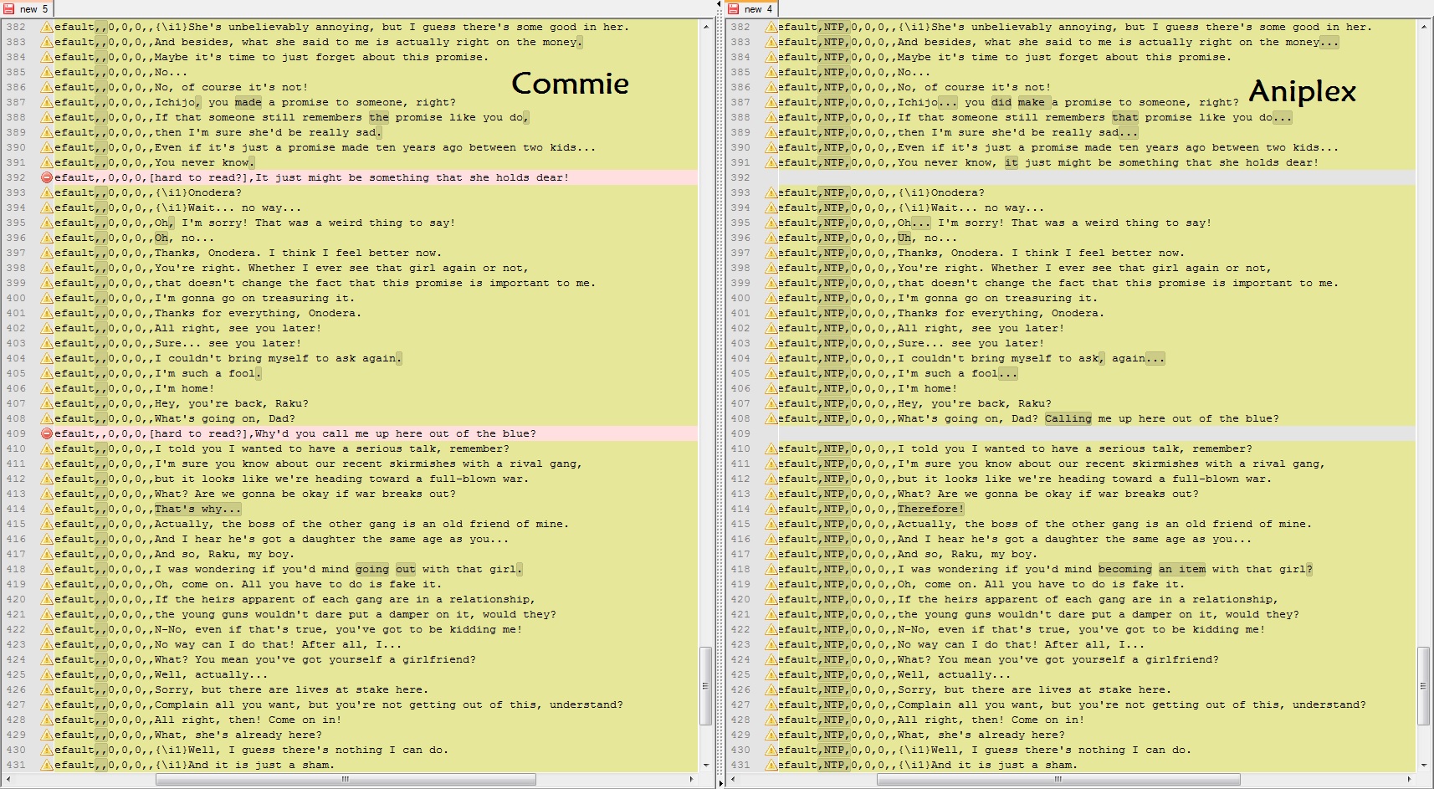1434x789 pixels.
Task: Click warning icon on line 391 in Aniplex pane
Action: pyautogui.click(x=771, y=162)
